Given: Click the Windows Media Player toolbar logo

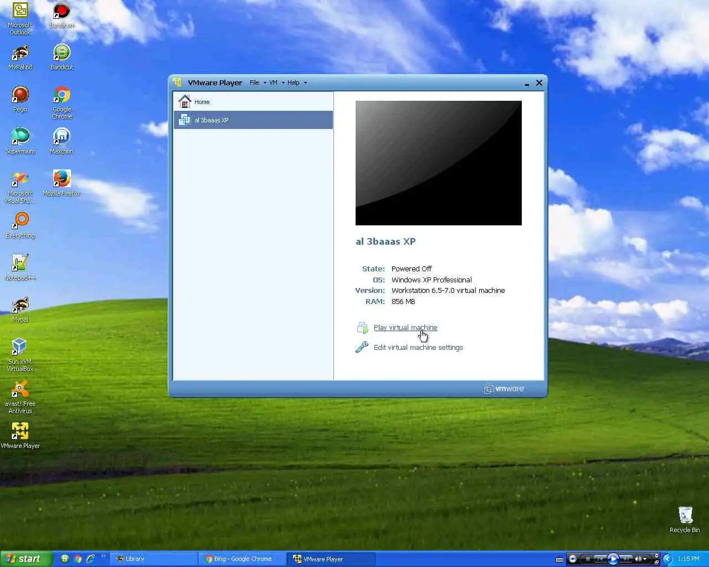Looking at the screenshot, I should [573, 559].
